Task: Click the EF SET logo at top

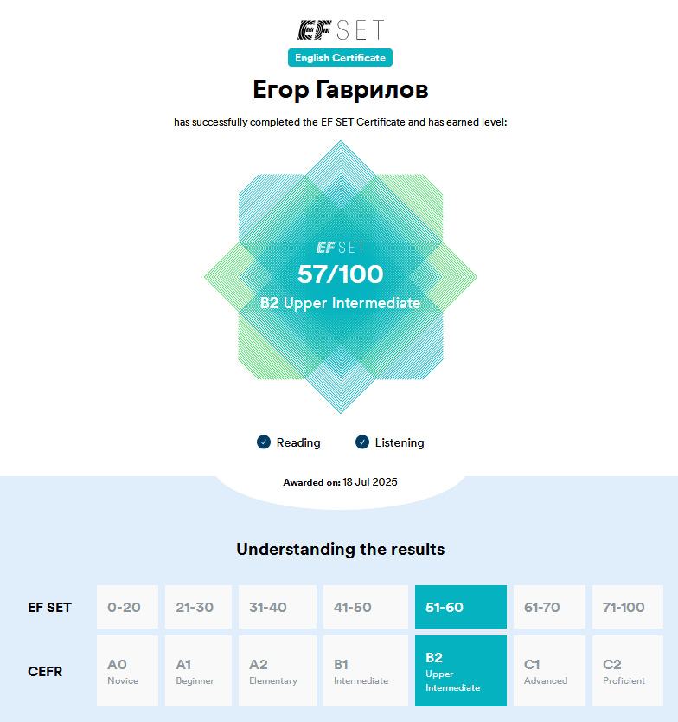Action: (x=340, y=29)
